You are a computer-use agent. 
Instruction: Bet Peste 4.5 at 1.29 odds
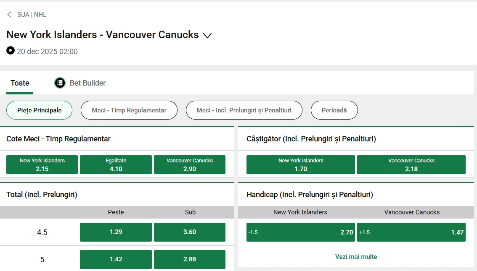click(x=116, y=232)
